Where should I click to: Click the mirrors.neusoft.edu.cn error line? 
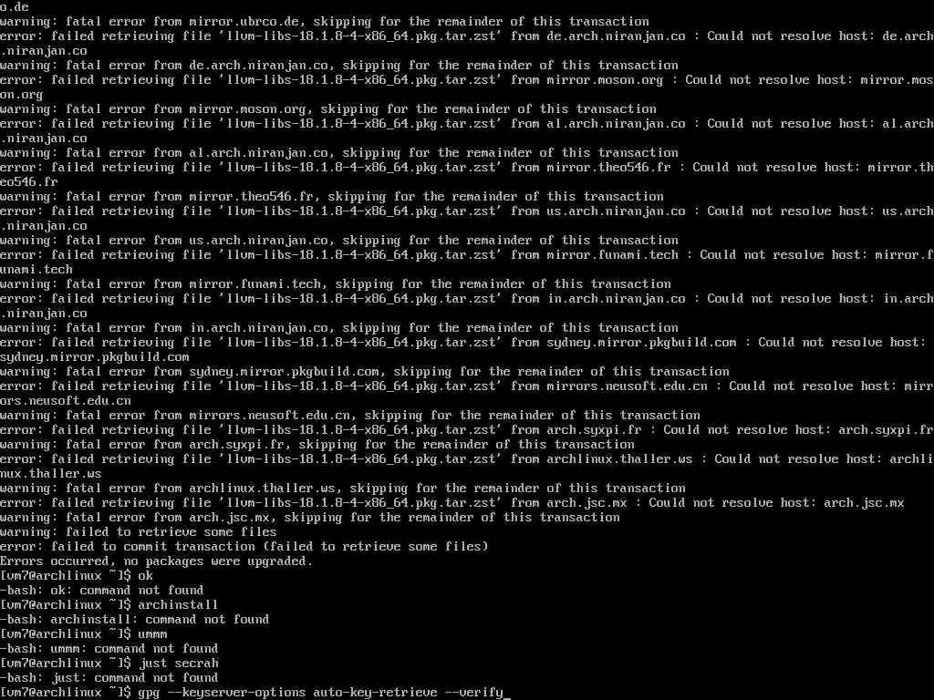pos(467,394)
